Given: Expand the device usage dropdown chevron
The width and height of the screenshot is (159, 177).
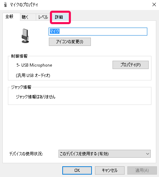Looking at the screenshot, I should [x=148, y=154].
